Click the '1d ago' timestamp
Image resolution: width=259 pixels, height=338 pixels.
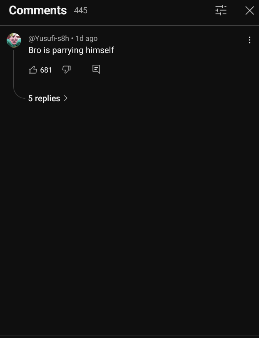[86, 38]
